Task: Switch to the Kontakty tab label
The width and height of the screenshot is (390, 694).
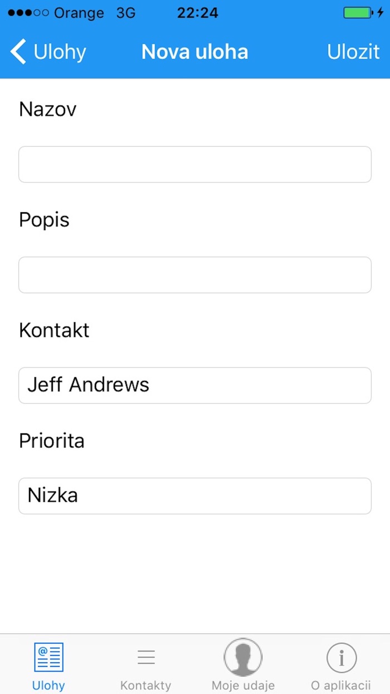Action: [x=146, y=685]
